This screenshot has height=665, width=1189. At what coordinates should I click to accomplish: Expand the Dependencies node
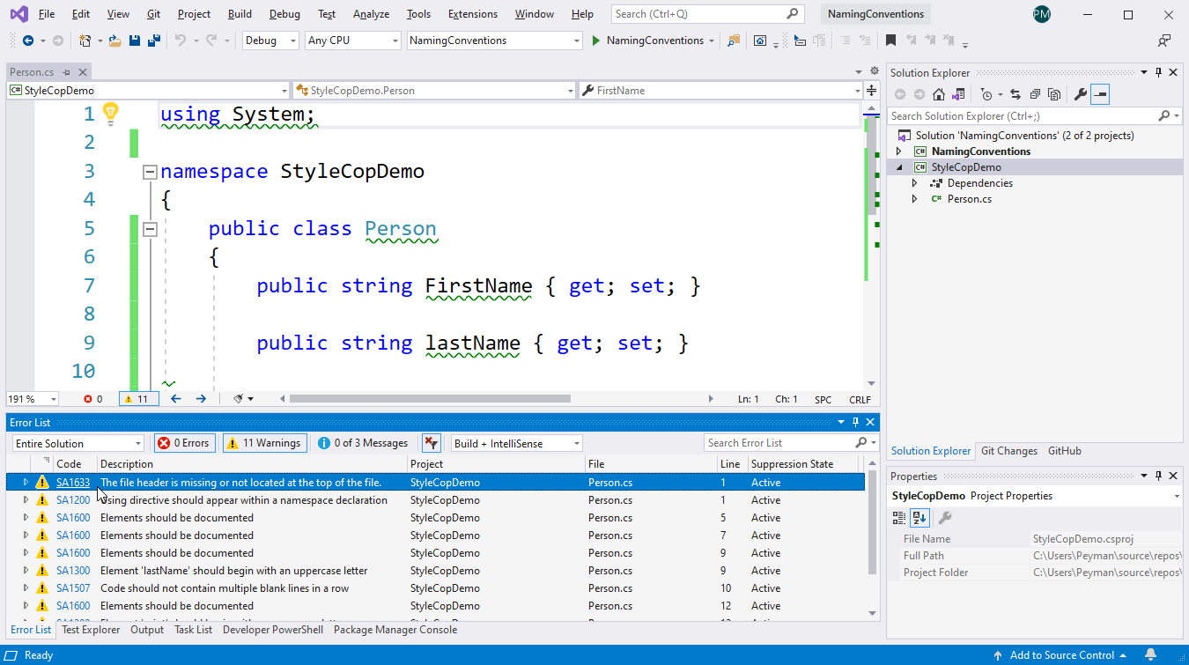(914, 183)
